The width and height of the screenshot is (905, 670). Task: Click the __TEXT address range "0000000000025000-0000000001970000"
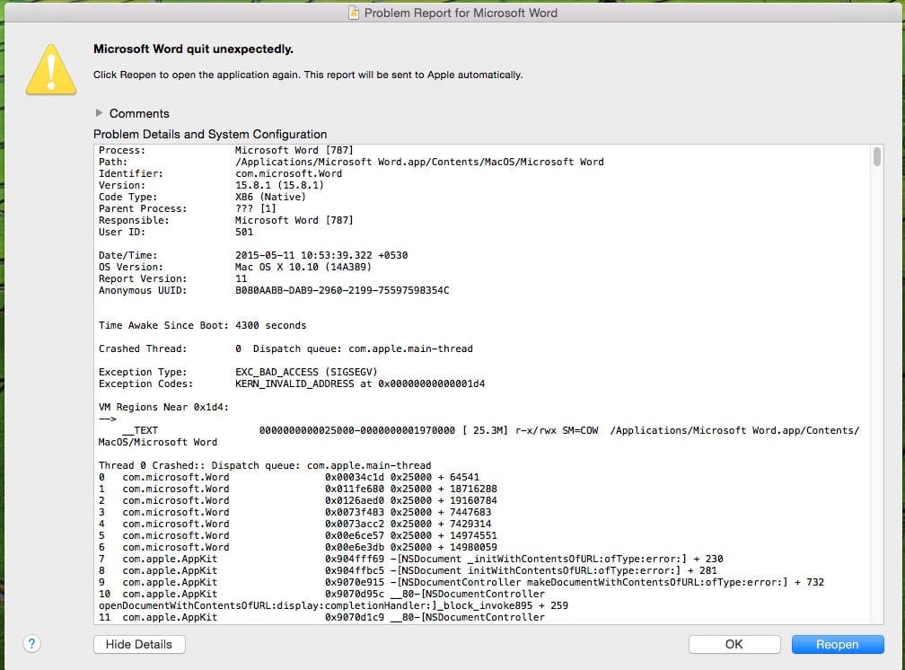tap(357, 430)
